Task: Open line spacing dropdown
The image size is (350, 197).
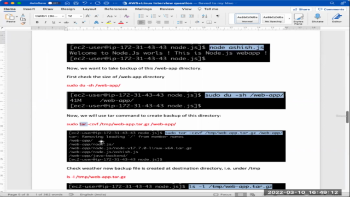Action: pyautogui.click(x=182, y=22)
